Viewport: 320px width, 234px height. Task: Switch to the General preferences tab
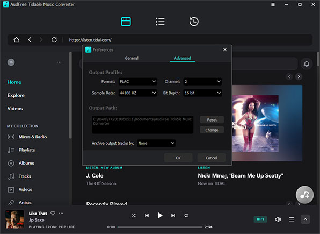[x=132, y=58]
